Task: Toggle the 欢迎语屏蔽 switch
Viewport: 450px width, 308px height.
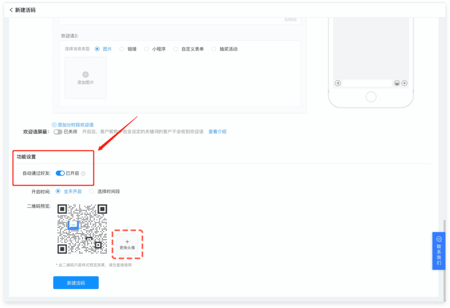Action: click(58, 132)
